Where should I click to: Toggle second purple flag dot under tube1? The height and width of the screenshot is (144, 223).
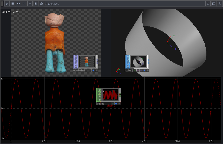141,70
